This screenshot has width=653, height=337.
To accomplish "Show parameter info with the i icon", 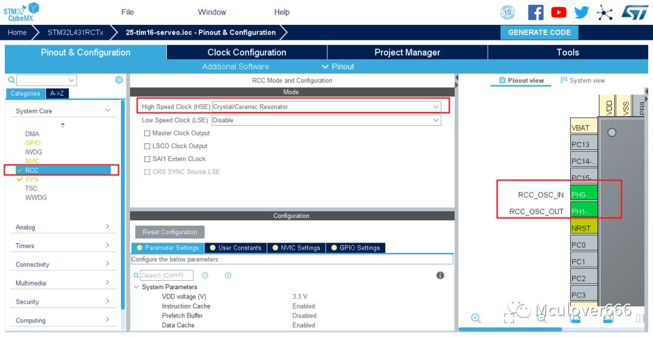I will click(440, 275).
